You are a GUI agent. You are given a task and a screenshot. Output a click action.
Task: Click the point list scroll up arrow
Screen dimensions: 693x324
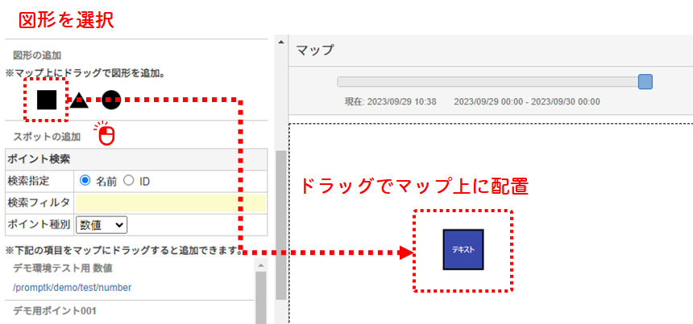point(261,265)
